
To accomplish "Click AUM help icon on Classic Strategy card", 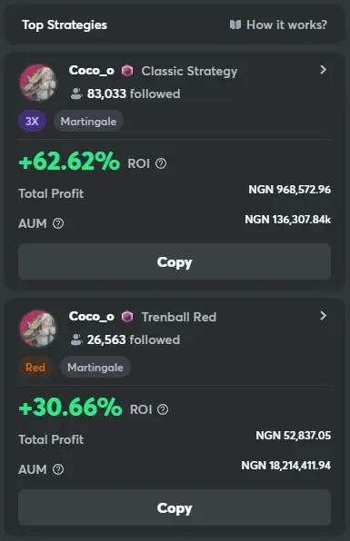I will (x=58, y=223).
